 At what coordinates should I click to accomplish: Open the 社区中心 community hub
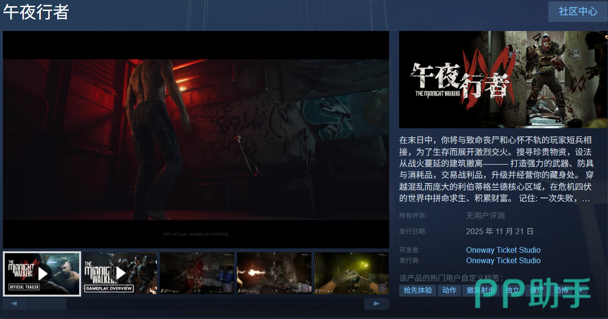[x=577, y=11]
